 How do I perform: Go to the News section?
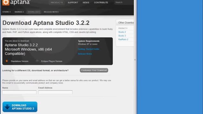click(x=86, y=3)
